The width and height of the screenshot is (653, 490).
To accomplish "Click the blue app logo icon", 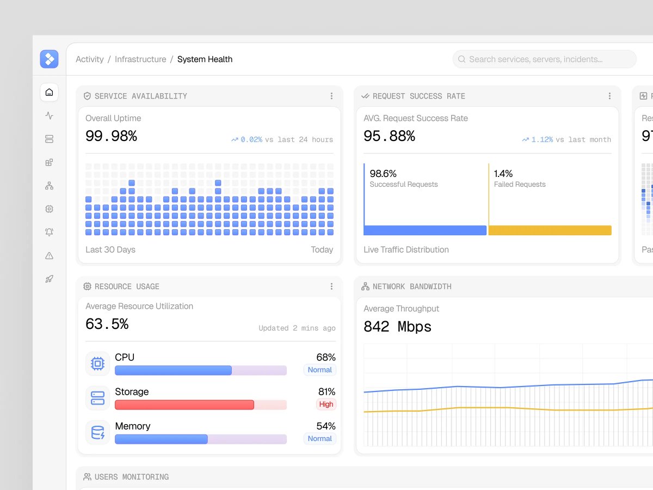I will (49, 59).
